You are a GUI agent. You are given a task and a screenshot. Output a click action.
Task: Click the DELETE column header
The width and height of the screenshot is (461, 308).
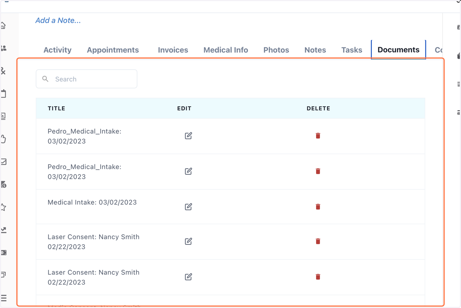click(x=318, y=109)
